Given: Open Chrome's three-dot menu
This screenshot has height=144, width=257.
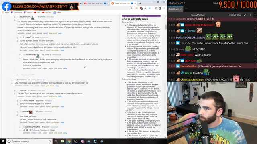Looking at the screenshot, I should click(x=164, y=8).
